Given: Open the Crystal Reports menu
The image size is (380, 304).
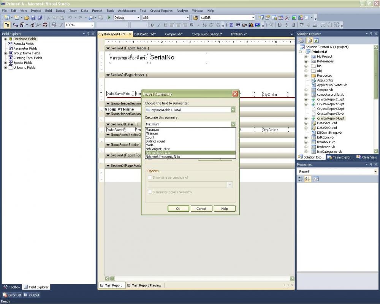Looking at the screenshot, I should coord(161,11).
